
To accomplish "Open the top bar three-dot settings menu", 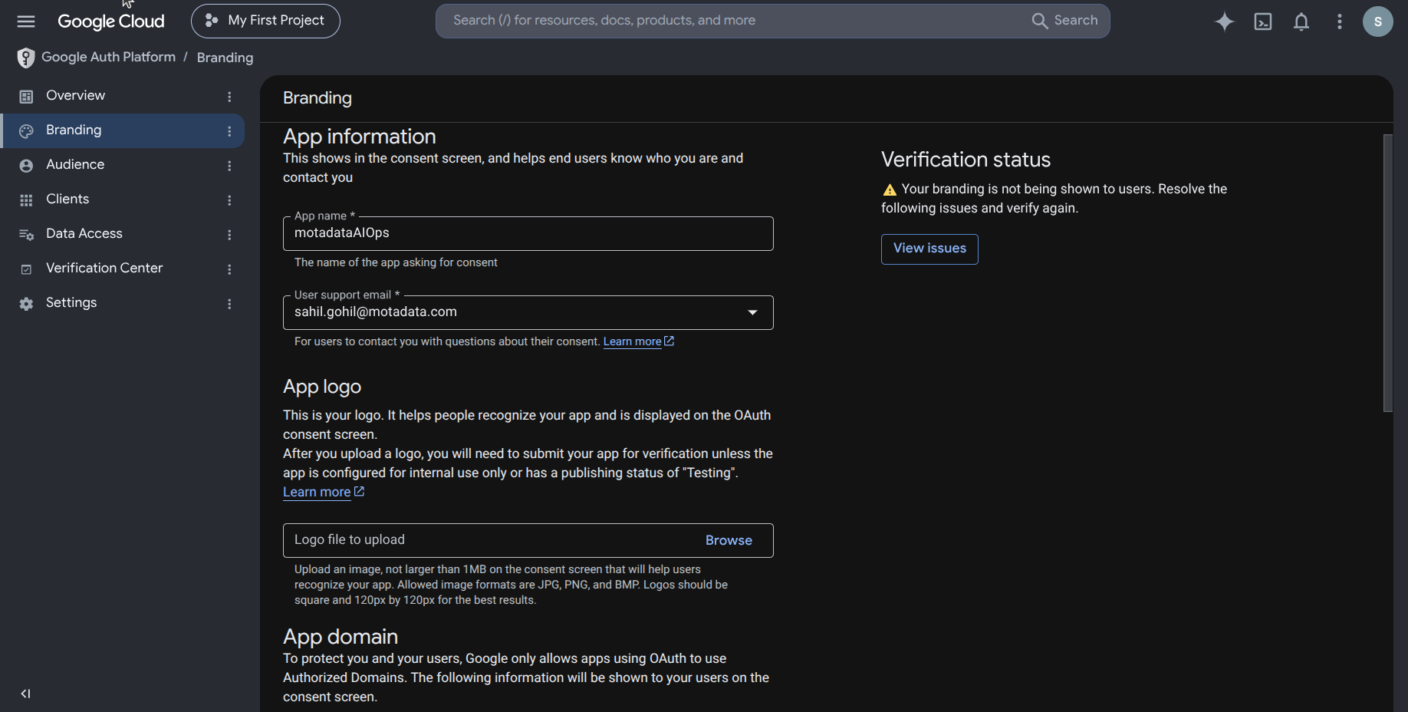I will 1340,21.
